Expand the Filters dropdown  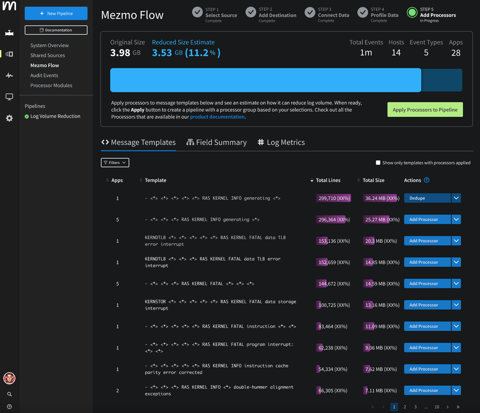pyautogui.click(x=115, y=163)
